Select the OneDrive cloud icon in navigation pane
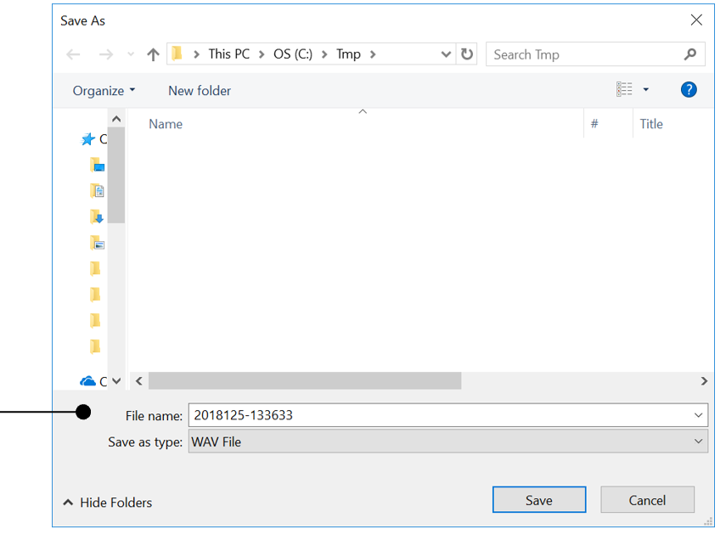The width and height of the screenshot is (726, 534). coord(87,381)
